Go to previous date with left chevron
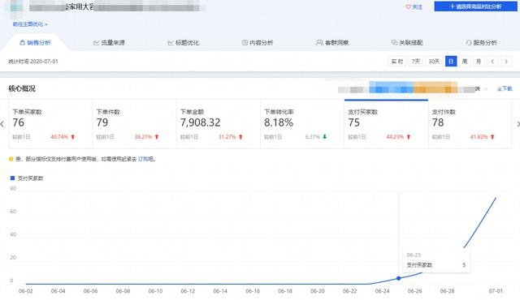The image size is (520, 300). tap(492, 61)
